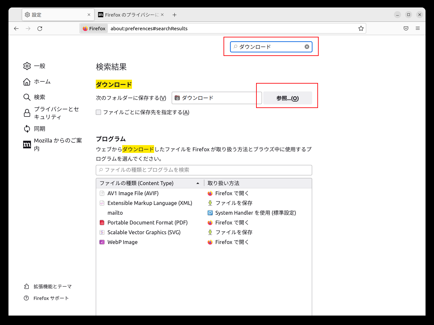The height and width of the screenshot is (325, 434).
Task: Click the AV1 Image File type icon
Action: pos(102,193)
